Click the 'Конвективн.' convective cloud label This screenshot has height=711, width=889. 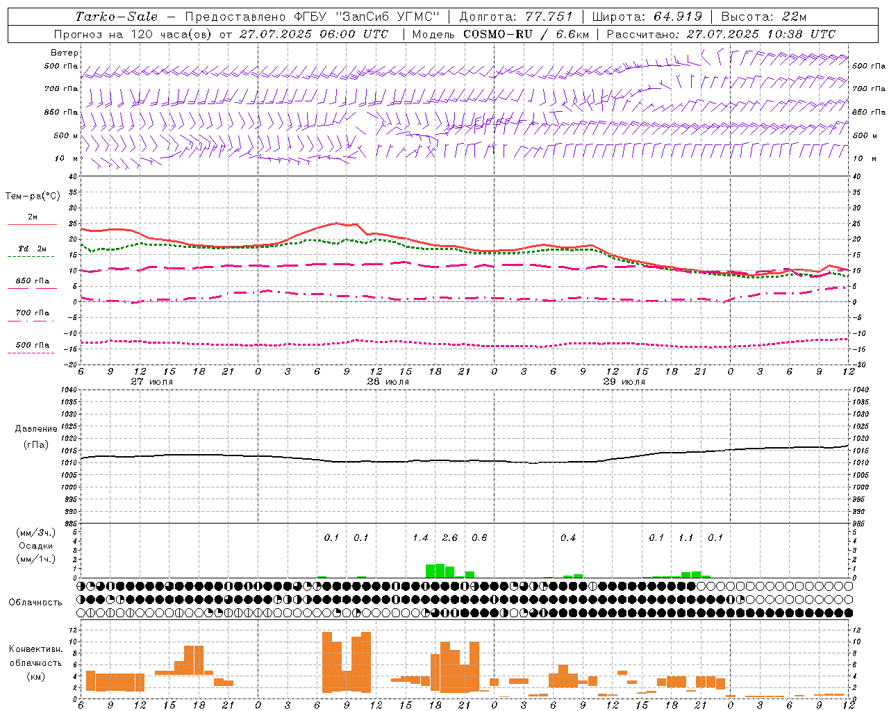(35, 649)
